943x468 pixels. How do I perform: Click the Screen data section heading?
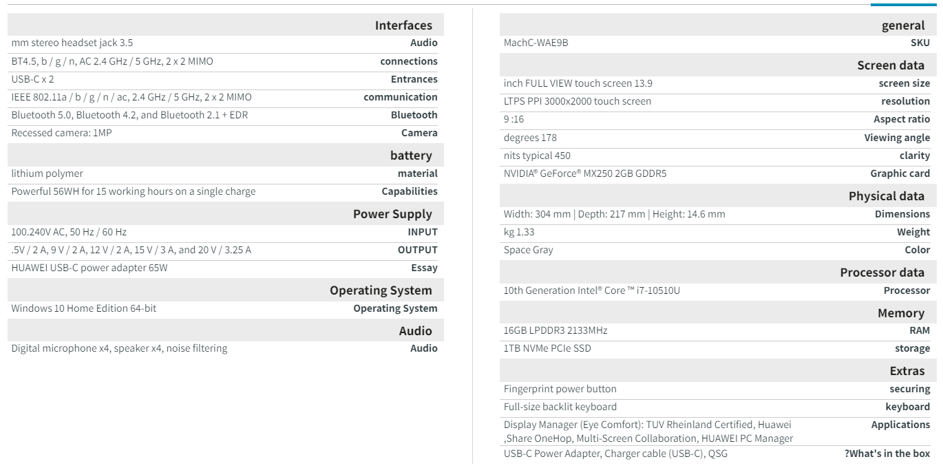click(x=891, y=65)
